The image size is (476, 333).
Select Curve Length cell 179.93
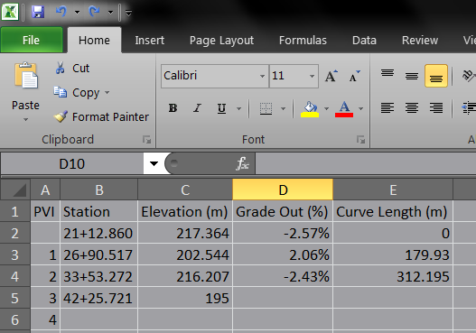click(393, 254)
